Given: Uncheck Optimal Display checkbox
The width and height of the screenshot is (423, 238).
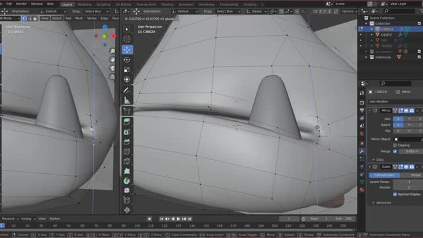Looking at the screenshot, I should click(x=395, y=194).
